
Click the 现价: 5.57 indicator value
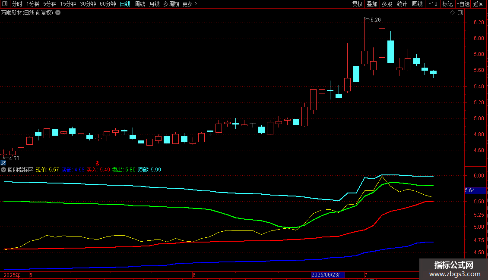pos(48,170)
